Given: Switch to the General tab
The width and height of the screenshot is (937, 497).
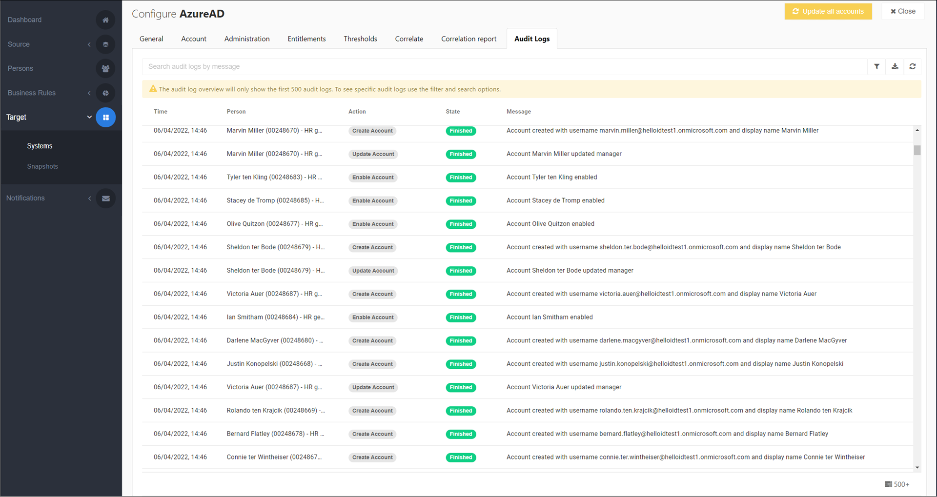Looking at the screenshot, I should point(151,39).
